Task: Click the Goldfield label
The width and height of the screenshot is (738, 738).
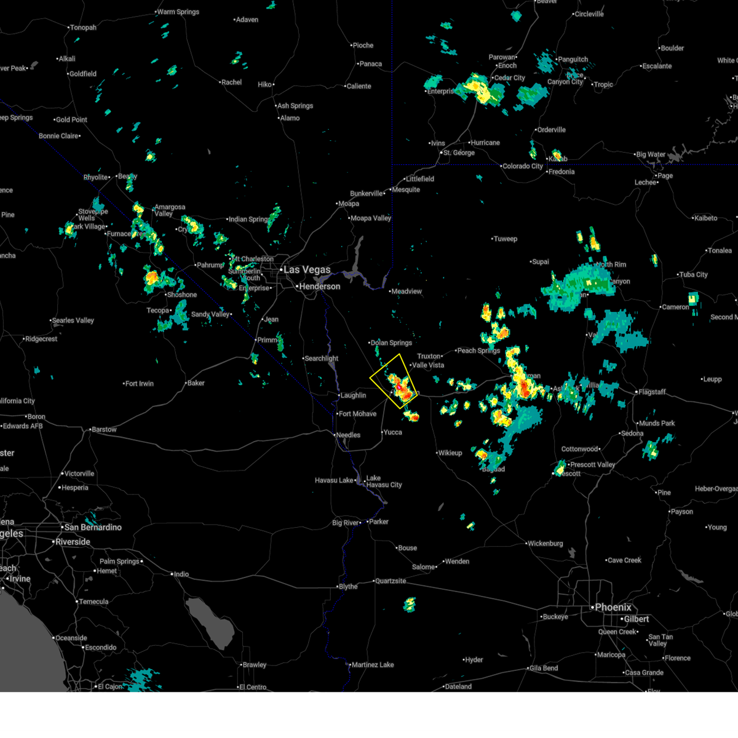Action: click(x=83, y=74)
